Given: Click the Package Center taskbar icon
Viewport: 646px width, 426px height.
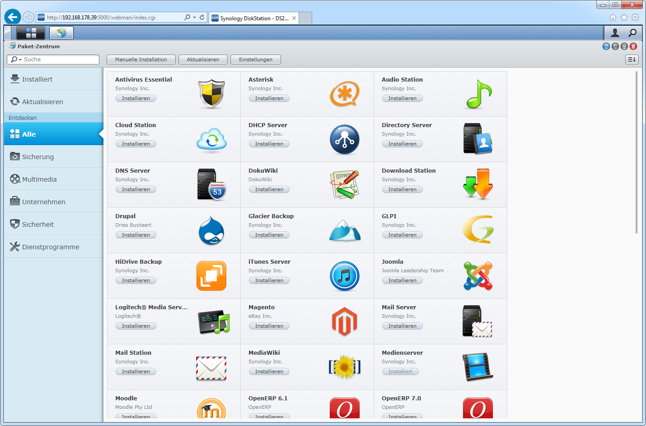Looking at the screenshot, I should pyautogui.click(x=61, y=33).
